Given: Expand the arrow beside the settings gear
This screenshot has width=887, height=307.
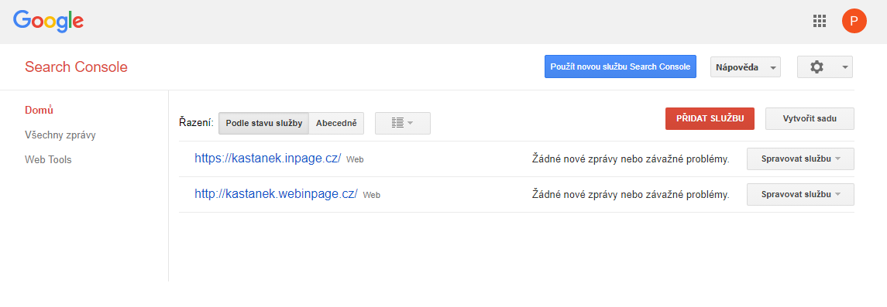Looking at the screenshot, I should (x=844, y=67).
